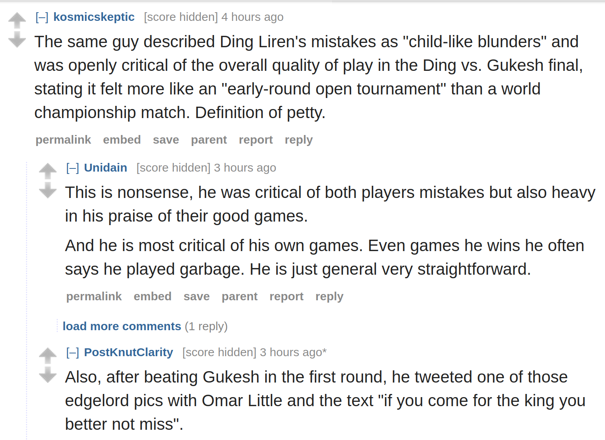Open permalink for kosmicskeptic's comment

pos(63,140)
